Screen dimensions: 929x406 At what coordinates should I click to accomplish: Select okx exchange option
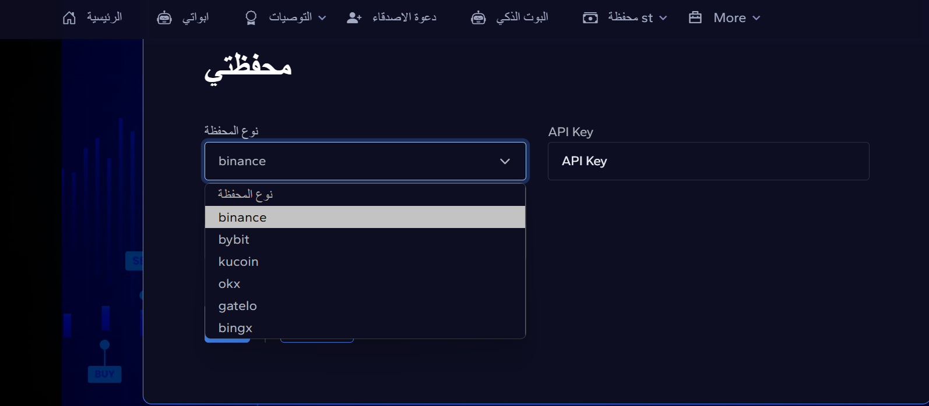tap(365, 283)
